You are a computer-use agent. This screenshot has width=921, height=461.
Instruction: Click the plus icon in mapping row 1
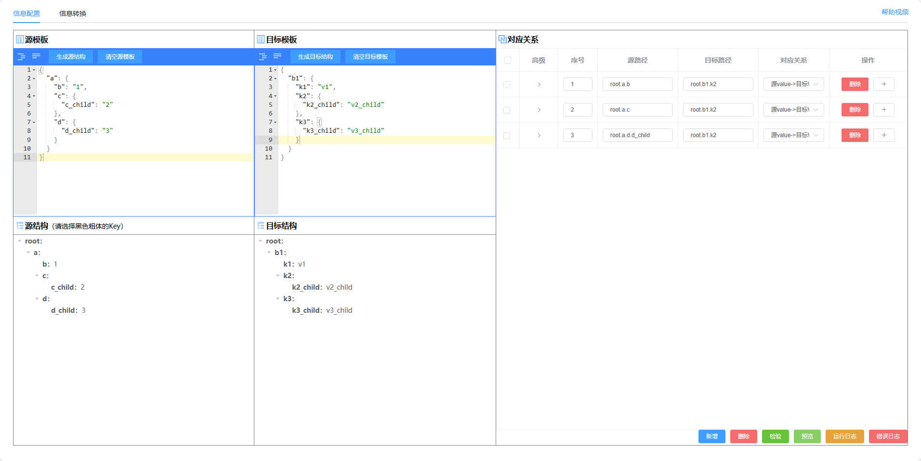click(x=883, y=84)
